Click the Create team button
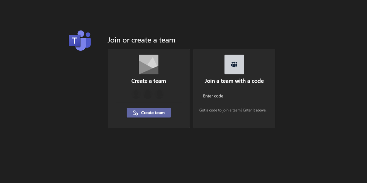Screen dimensions: 367x183 click(x=149, y=113)
